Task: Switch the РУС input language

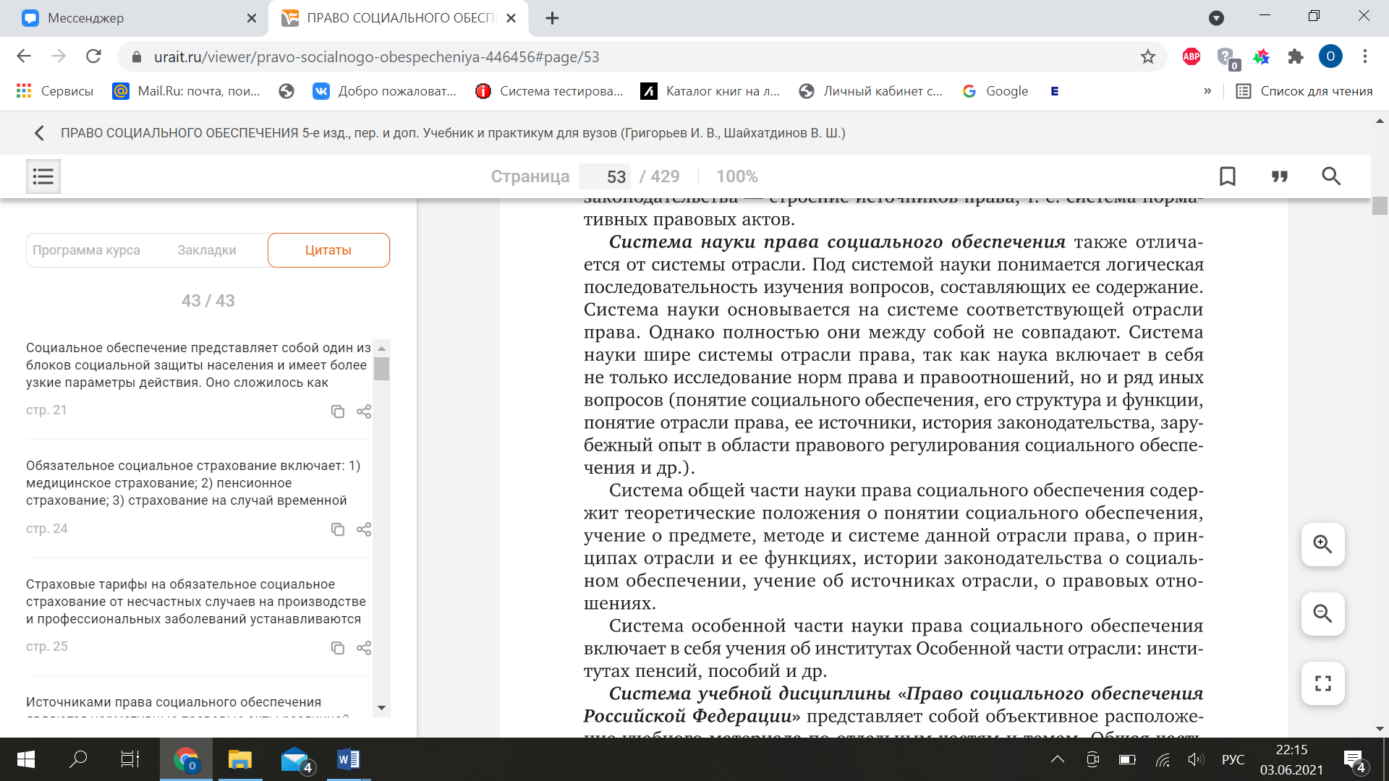Action: tap(1233, 759)
